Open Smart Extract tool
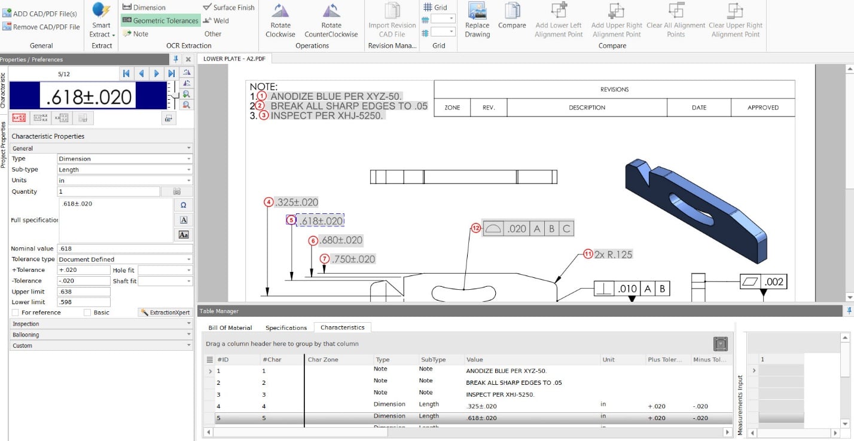The width and height of the screenshot is (854, 441). 102,20
